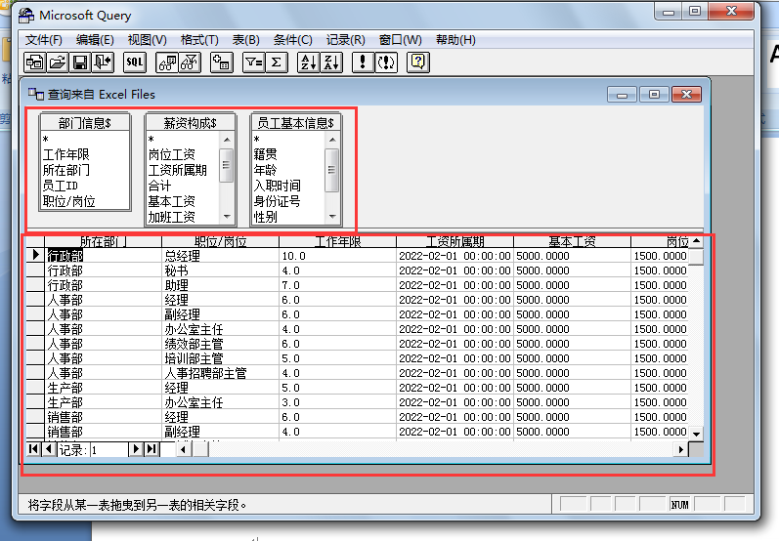Click 薪资构成$ list scroll down arrow
The image size is (779, 541).
coord(227,217)
